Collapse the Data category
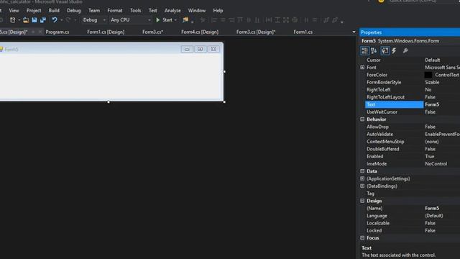Image resolution: width=460 pixels, height=259 pixels. [362, 171]
